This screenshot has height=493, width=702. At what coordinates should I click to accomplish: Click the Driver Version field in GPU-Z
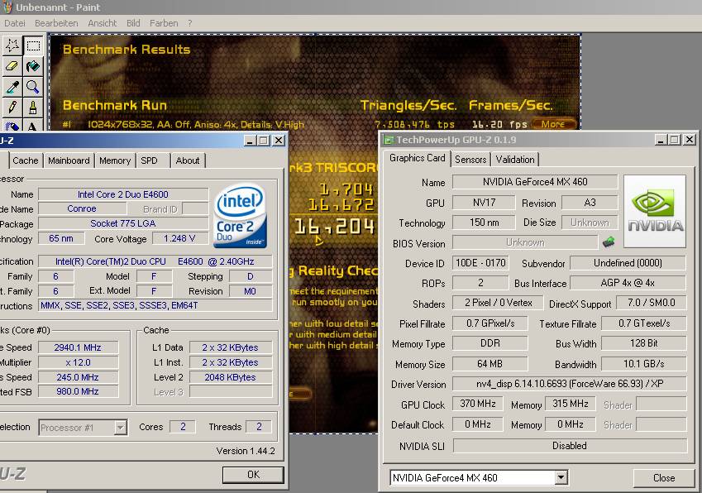570,384
